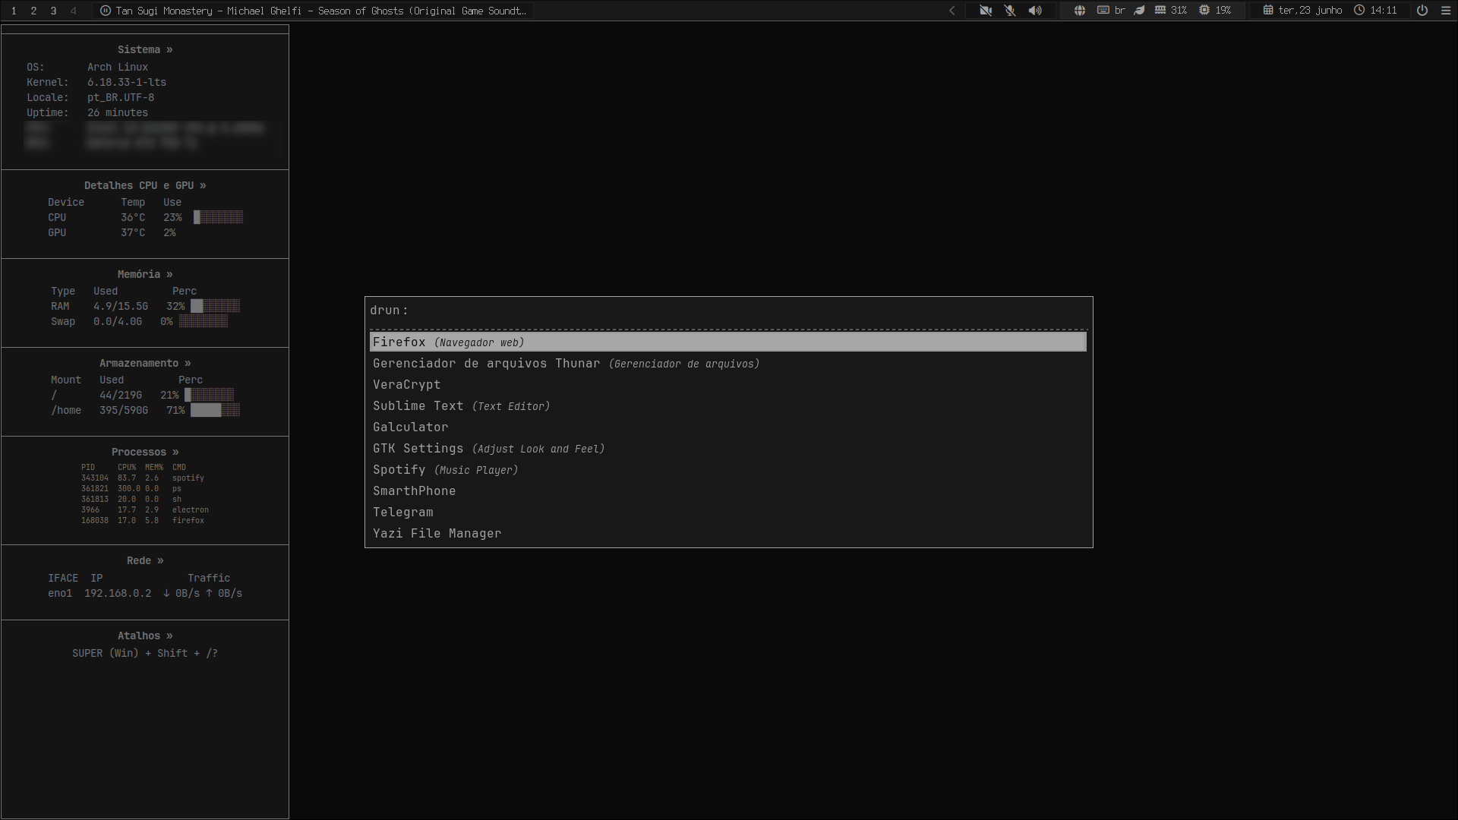This screenshot has width=1458, height=820.
Task: Click the RAM usage 31% indicator
Action: pyautogui.click(x=1170, y=11)
